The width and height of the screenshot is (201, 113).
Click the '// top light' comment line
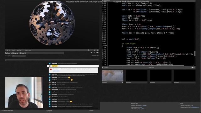coord(129,43)
